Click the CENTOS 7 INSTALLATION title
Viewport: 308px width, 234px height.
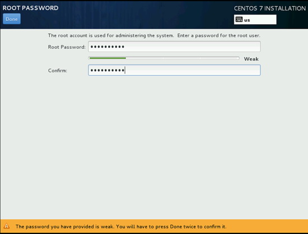(270, 8)
